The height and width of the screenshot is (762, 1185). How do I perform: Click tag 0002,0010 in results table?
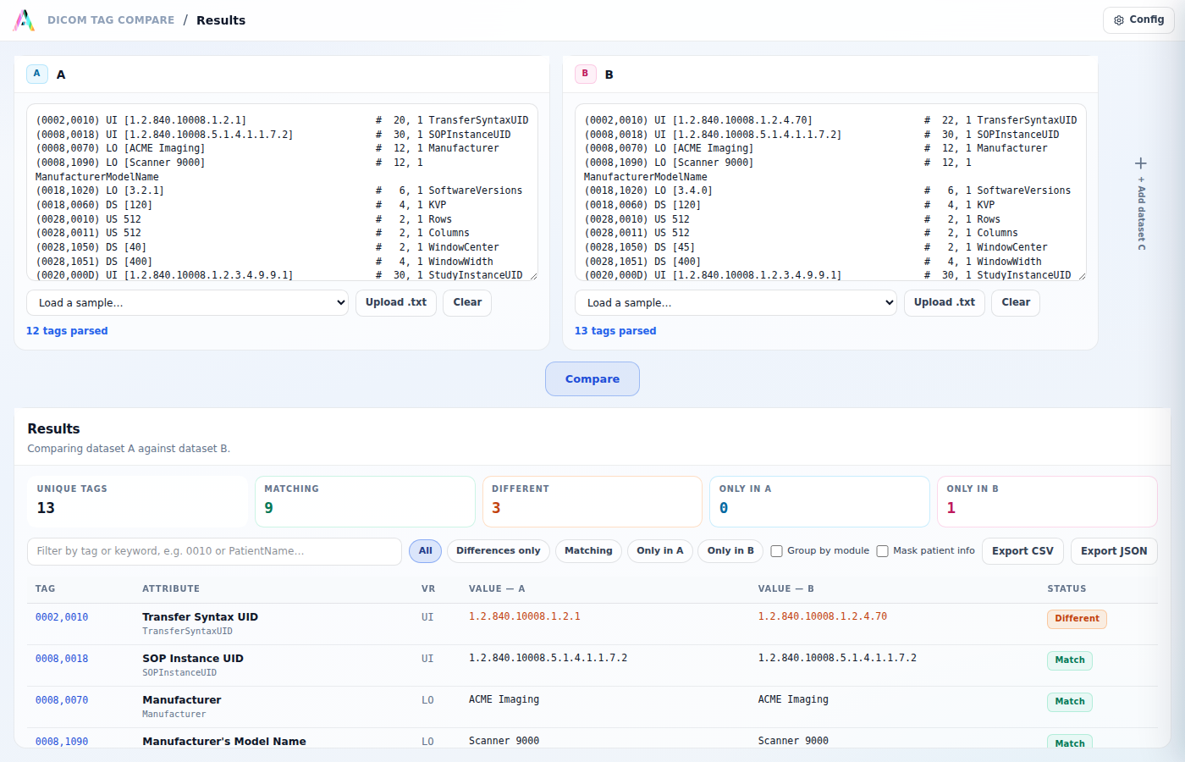[x=62, y=617]
